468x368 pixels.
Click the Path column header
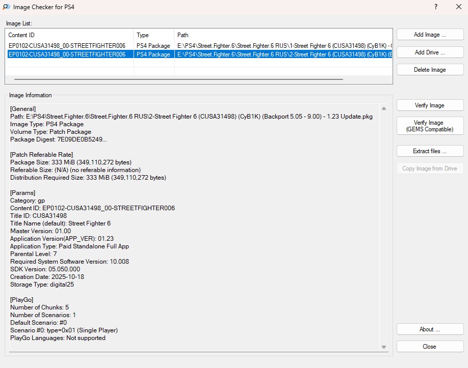283,35
